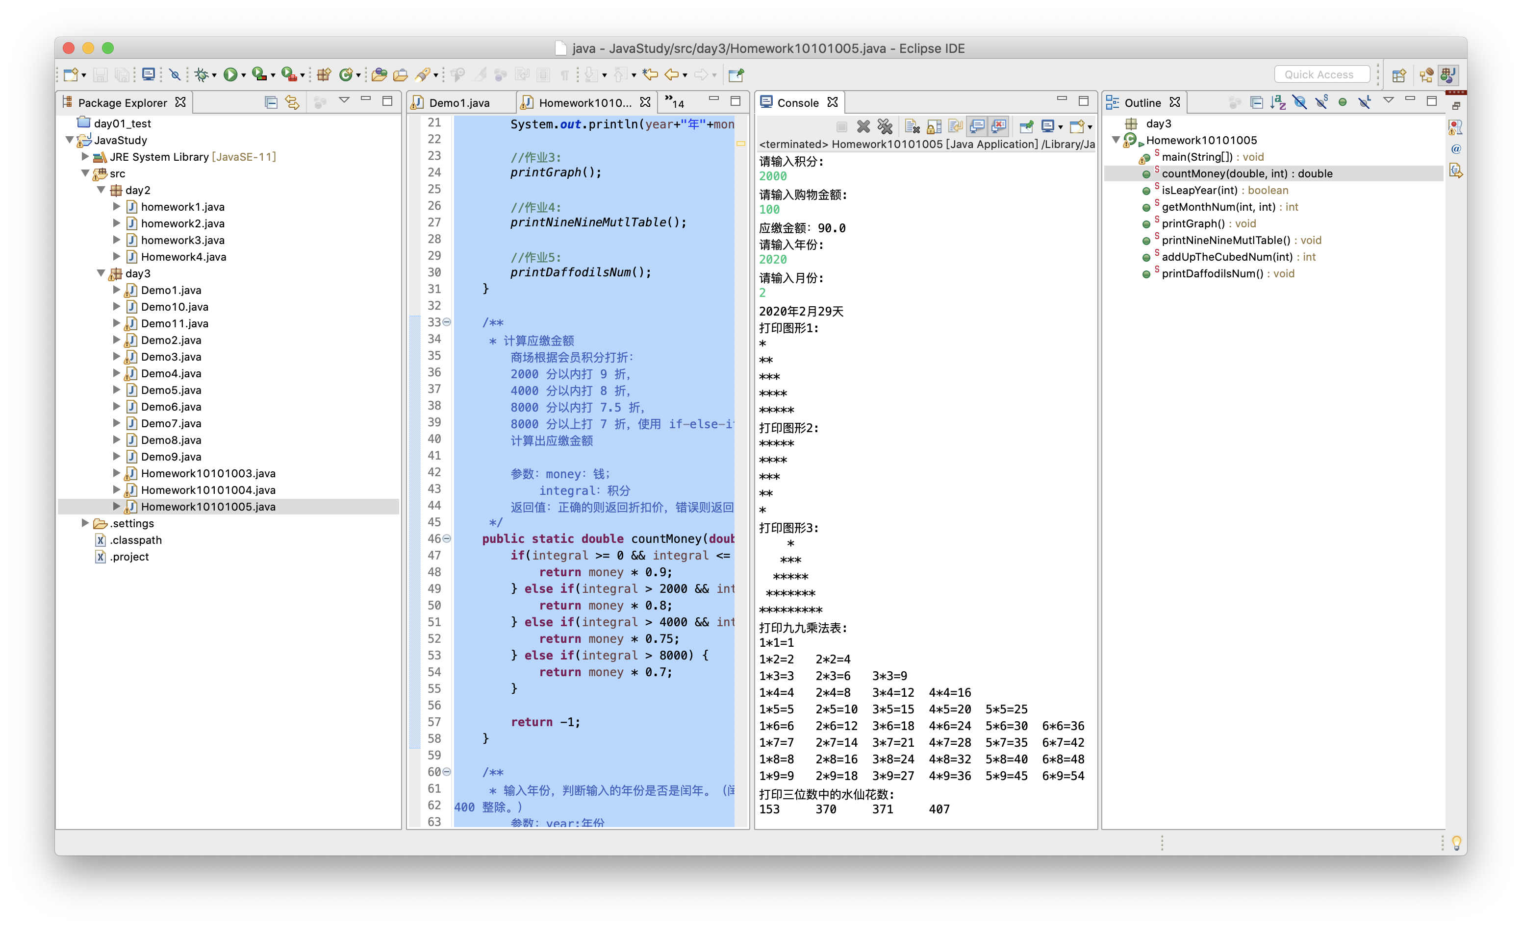This screenshot has width=1522, height=928.
Task: Collapse All in Package Explorer
Action: 271,102
